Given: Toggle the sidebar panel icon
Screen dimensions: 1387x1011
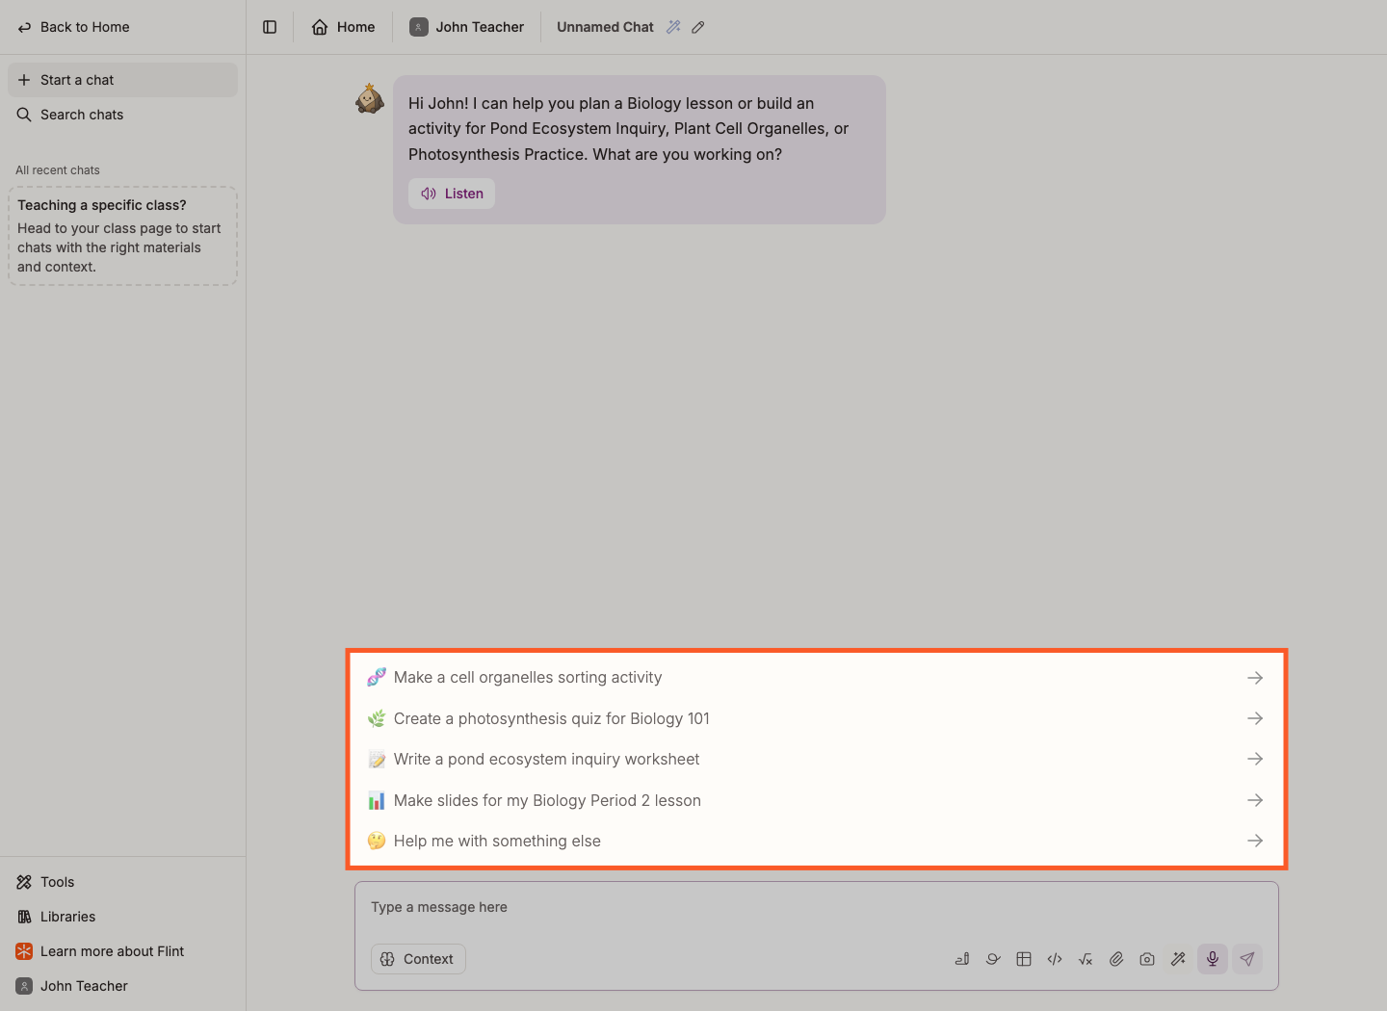Looking at the screenshot, I should (270, 27).
